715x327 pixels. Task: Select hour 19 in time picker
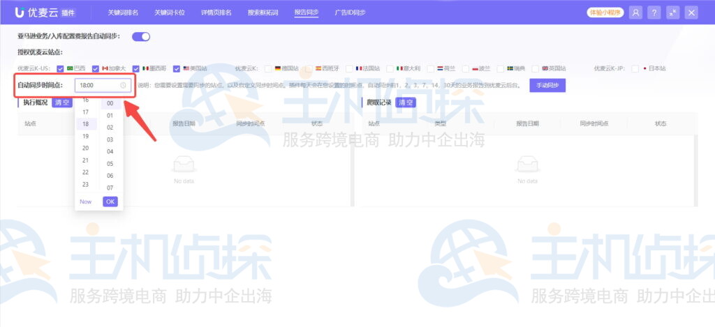[x=86, y=136]
